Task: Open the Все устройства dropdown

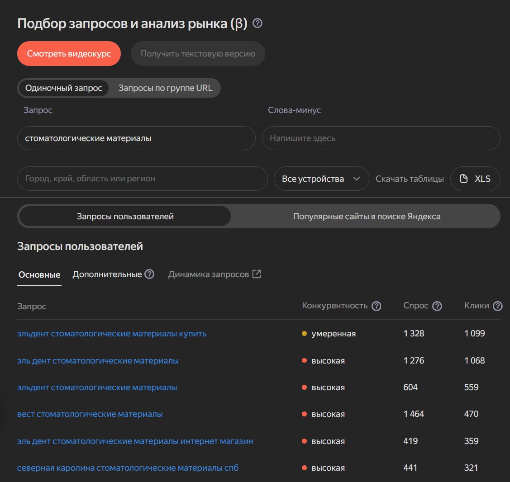Action: click(x=321, y=179)
